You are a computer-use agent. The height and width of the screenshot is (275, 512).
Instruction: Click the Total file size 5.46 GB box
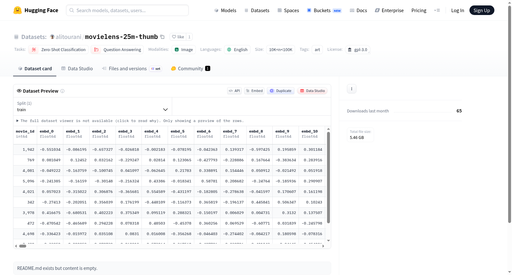pyautogui.click(x=360, y=135)
